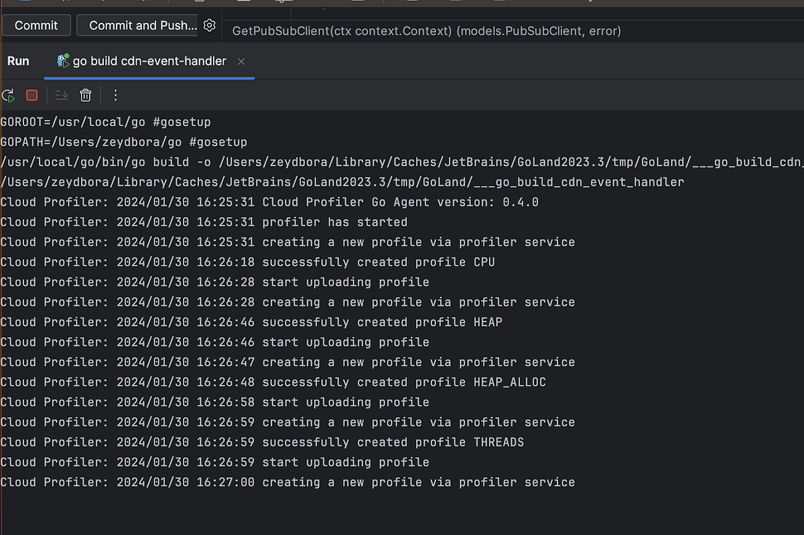Clear all console output using the trash icon
Viewport: 804px width, 535px height.
coord(85,95)
